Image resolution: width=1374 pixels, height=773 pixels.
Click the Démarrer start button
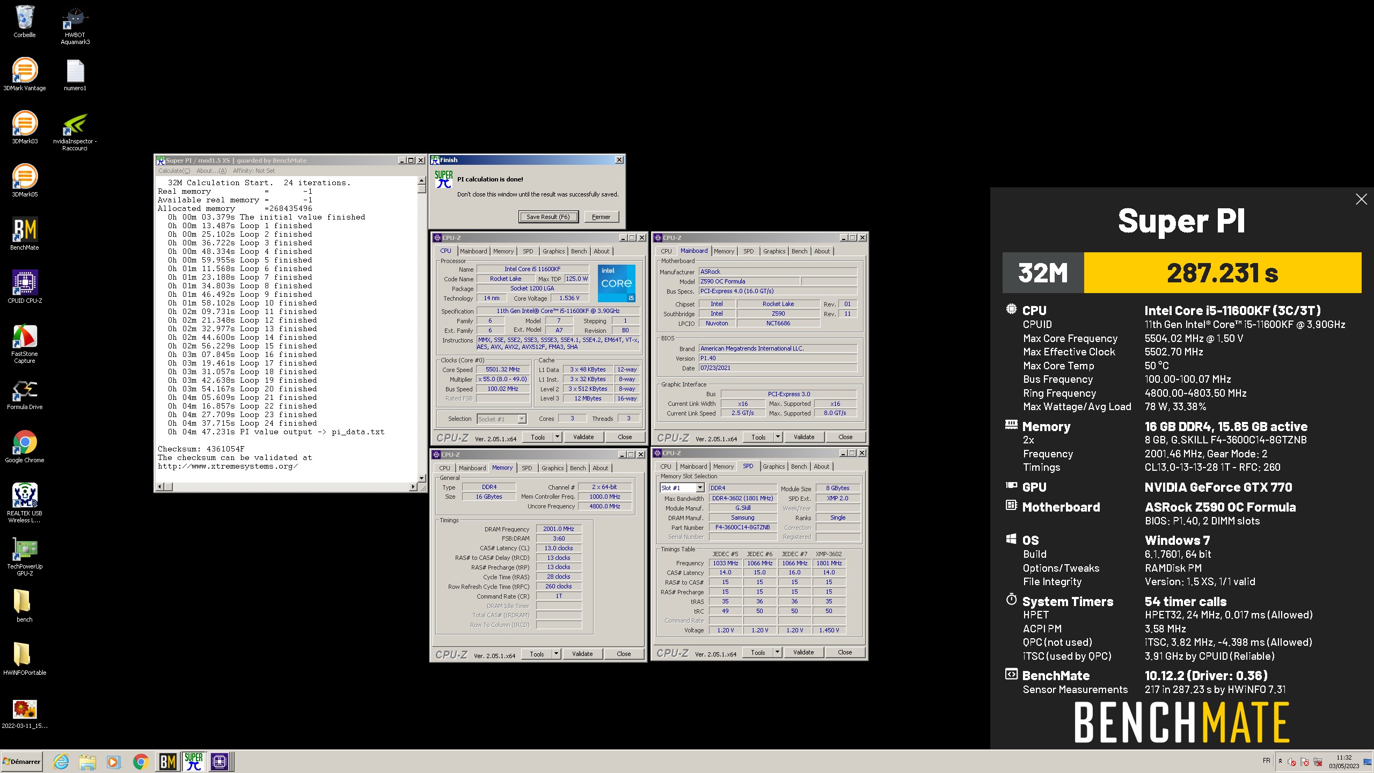[21, 761]
